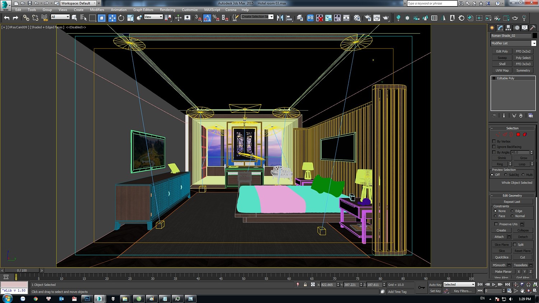Expand the Editable Poly stack entry

coord(494,78)
